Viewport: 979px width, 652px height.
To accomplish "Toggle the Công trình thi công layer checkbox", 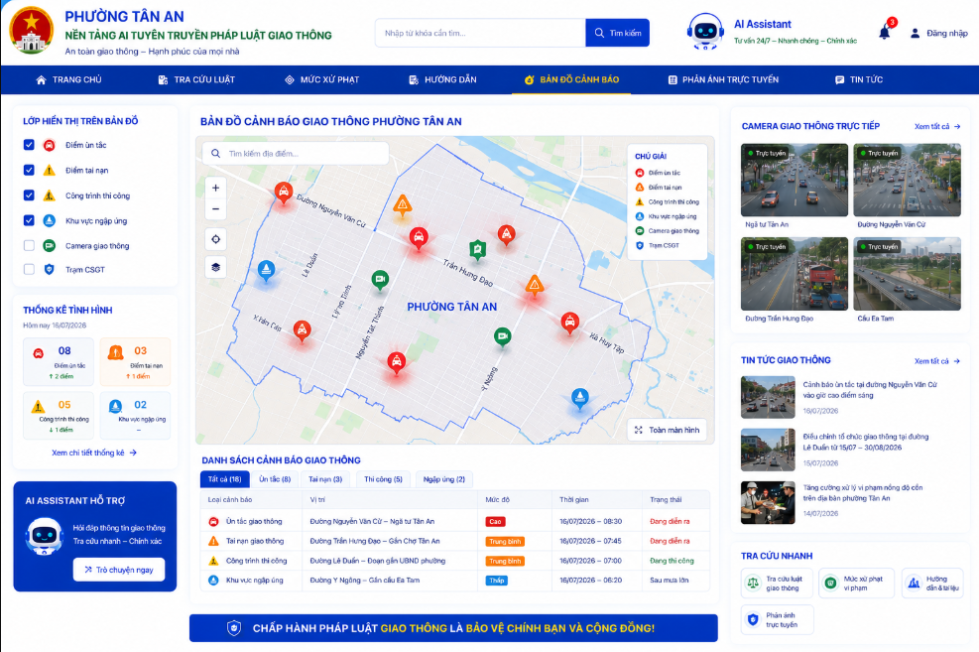I will [29, 195].
